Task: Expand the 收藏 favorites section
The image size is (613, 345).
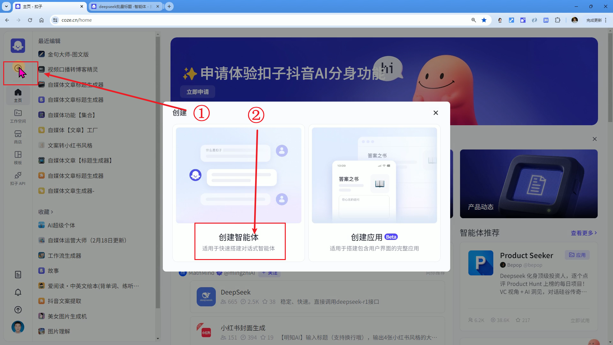Action: tap(46, 212)
